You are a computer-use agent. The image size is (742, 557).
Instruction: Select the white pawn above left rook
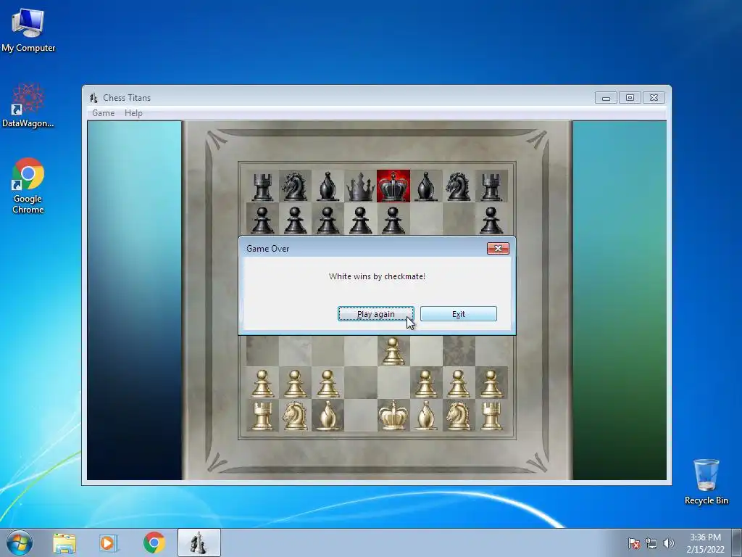point(262,384)
